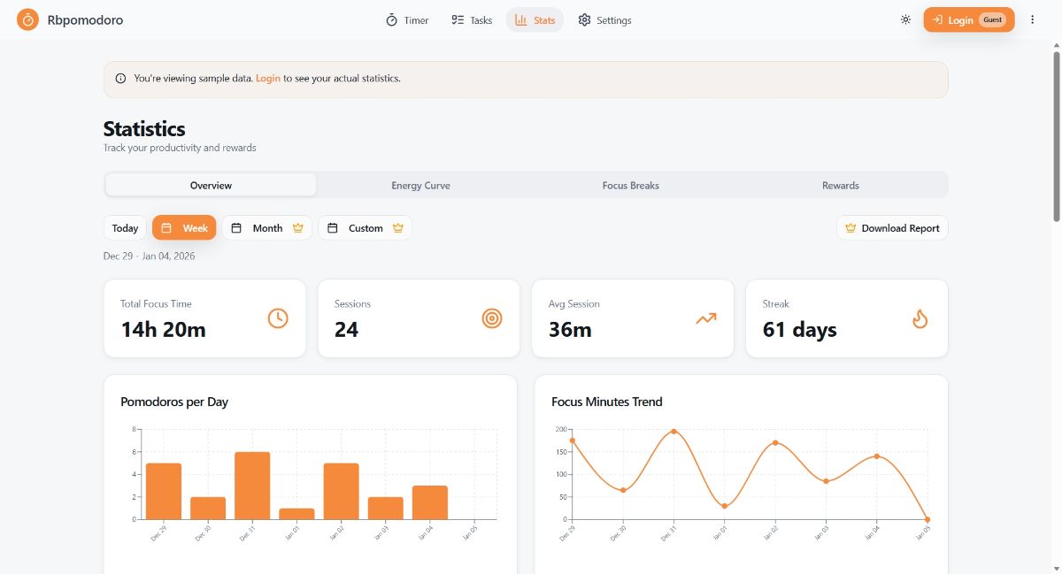Viewport: 1062px width, 574px height.
Task: Select the Month premium range
Action: point(266,228)
